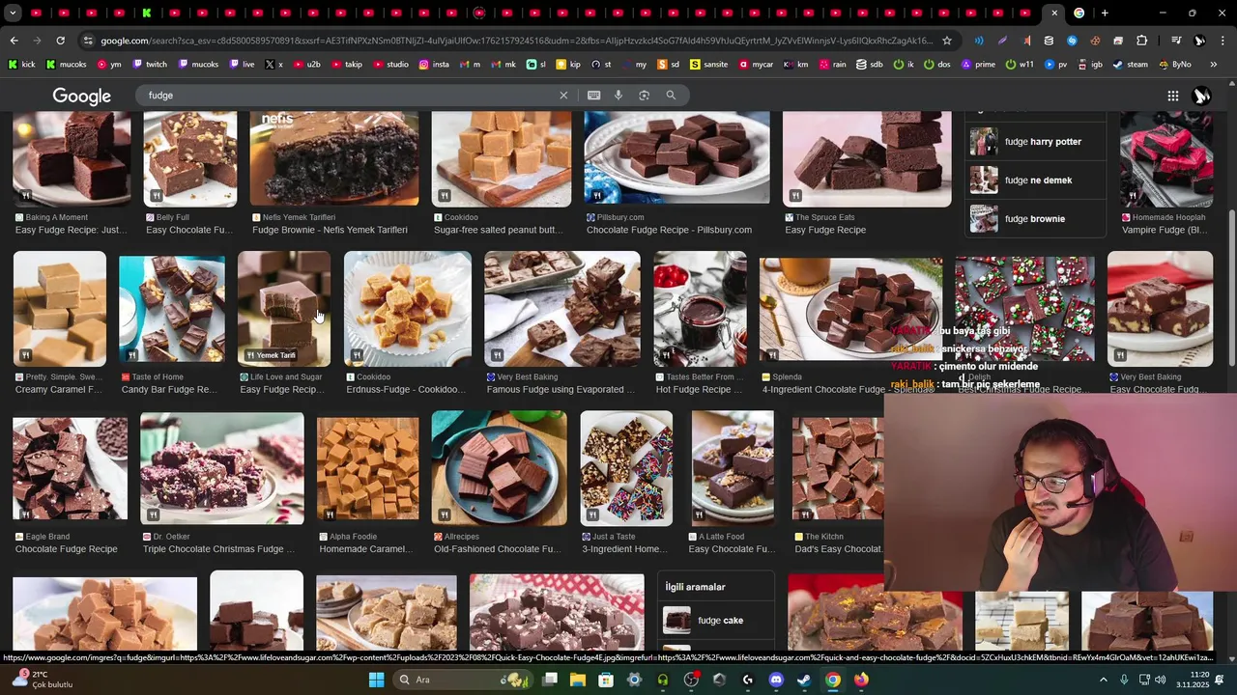Open the Chrome extensions puzzle icon

(x=1141, y=41)
